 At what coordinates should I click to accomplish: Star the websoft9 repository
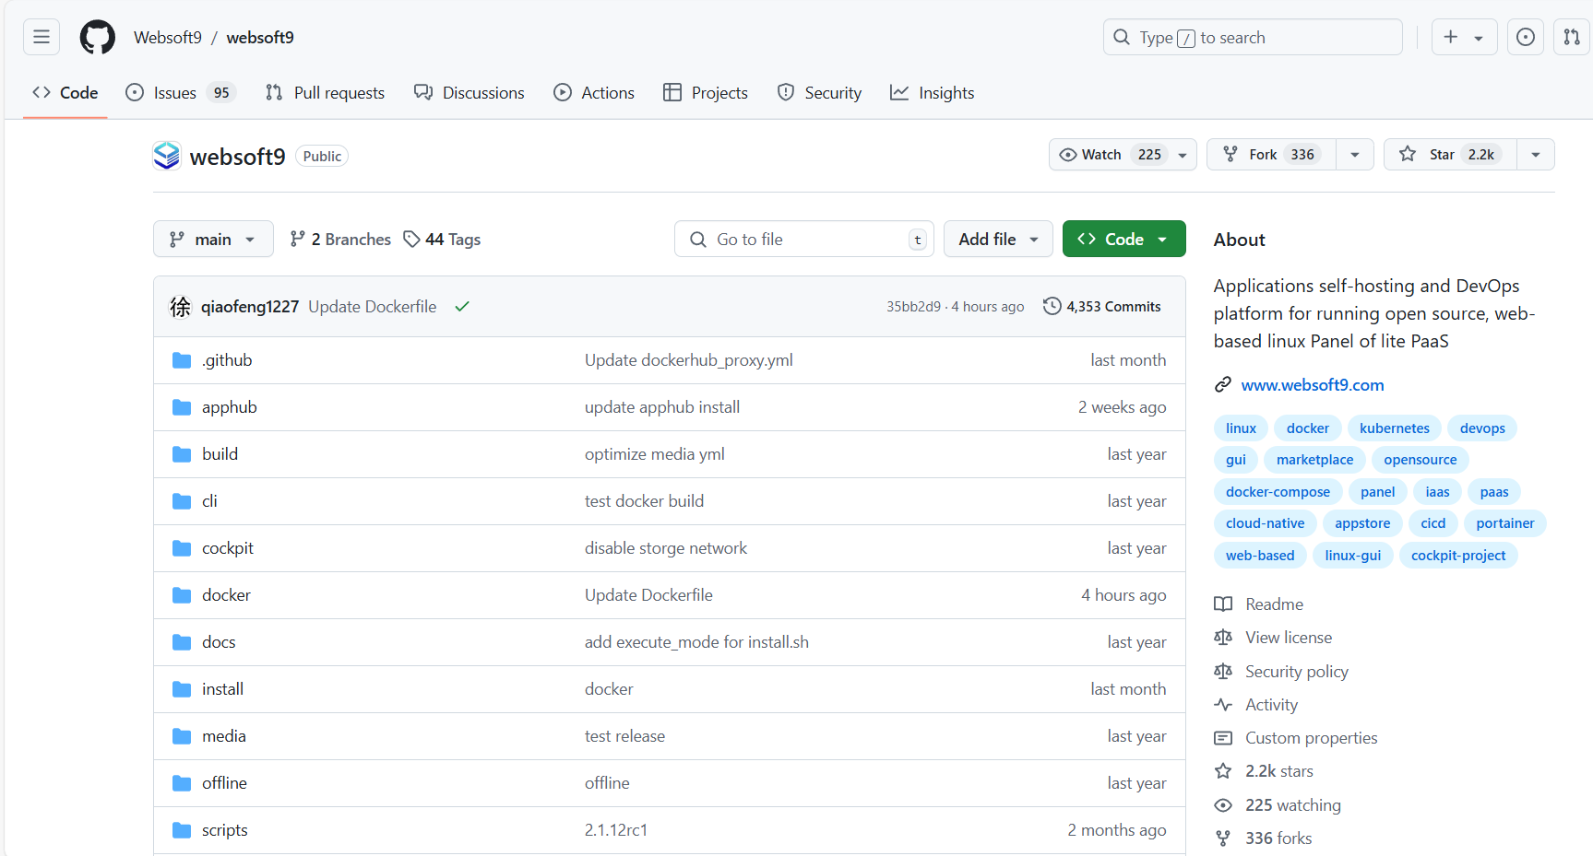[1448, 155]
